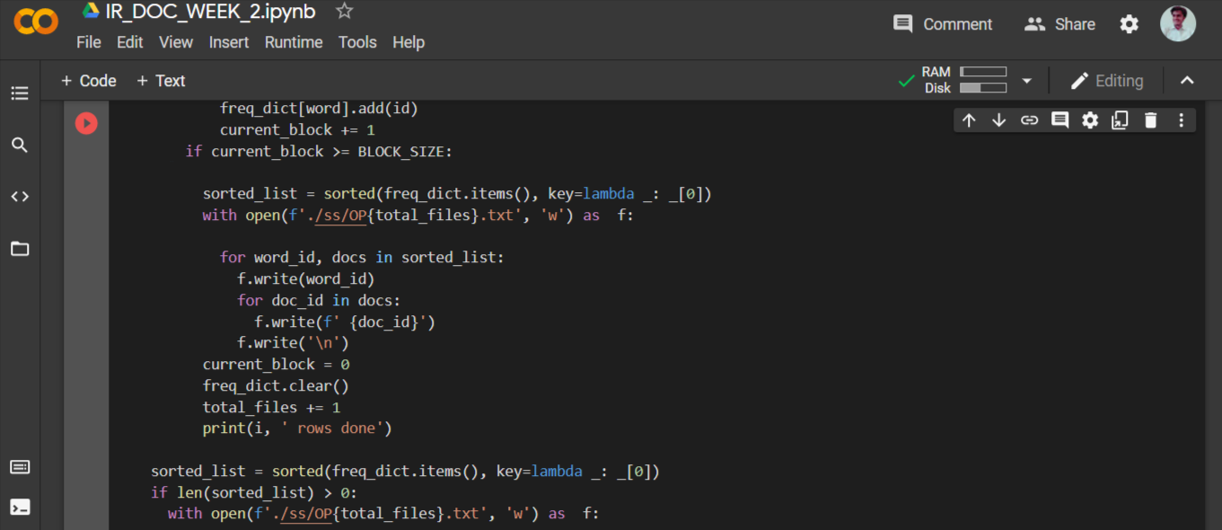
Task: Collapse the header with the chevron
Action: click(x=1187, y=80)
